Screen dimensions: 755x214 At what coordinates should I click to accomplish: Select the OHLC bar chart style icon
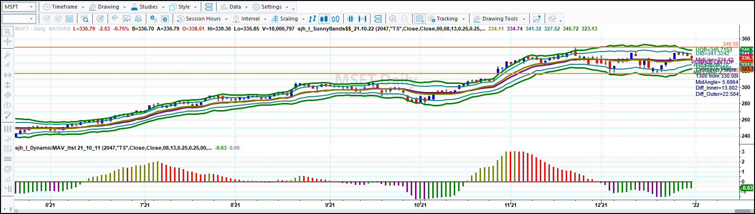pos(312,19)
